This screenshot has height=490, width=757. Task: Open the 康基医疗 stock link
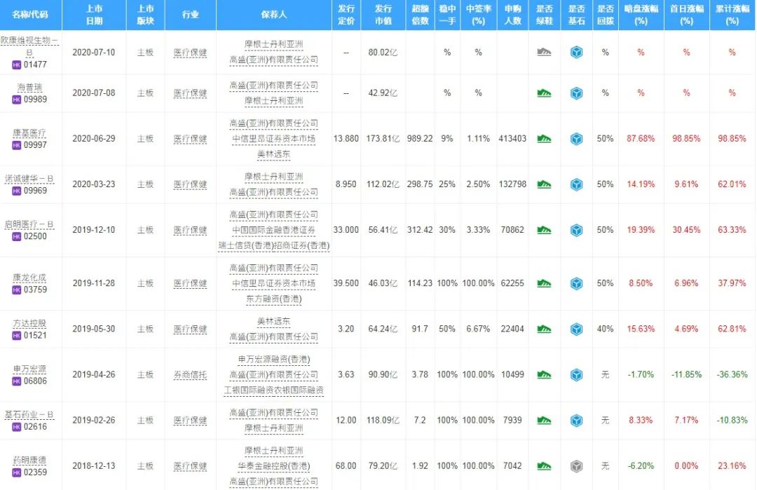click(x=29, y=133)
